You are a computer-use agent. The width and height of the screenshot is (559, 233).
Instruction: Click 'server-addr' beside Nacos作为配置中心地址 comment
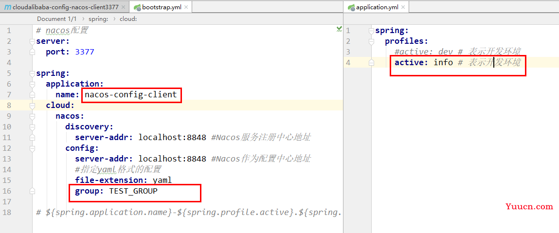pos(104,159)
